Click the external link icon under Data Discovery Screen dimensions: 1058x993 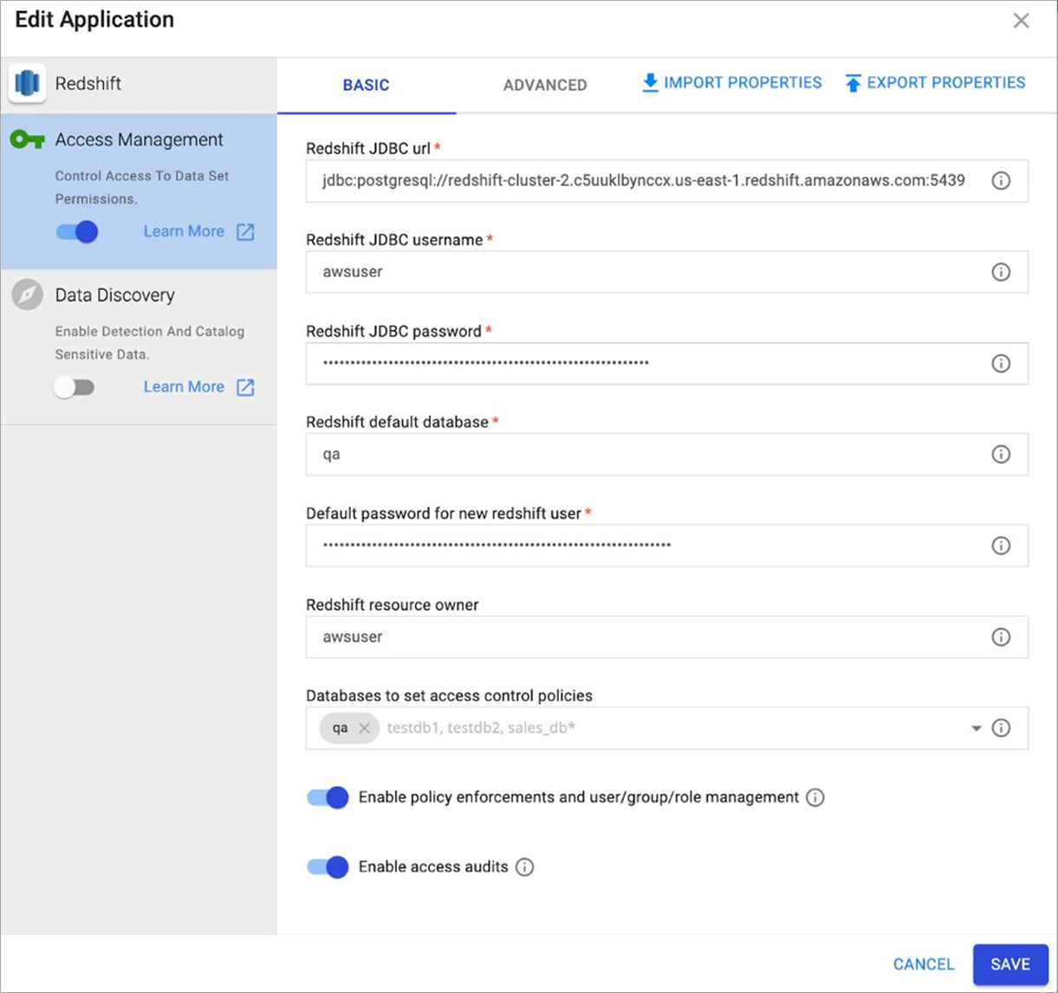[x=246, y=387]
